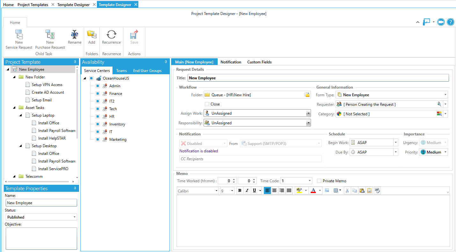The height and width of the screenshot is (252, 456).
Task: Click the cut icon in memo toolbar
Action: point(347,191)
